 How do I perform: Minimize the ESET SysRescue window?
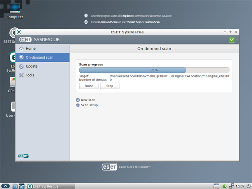225,32
